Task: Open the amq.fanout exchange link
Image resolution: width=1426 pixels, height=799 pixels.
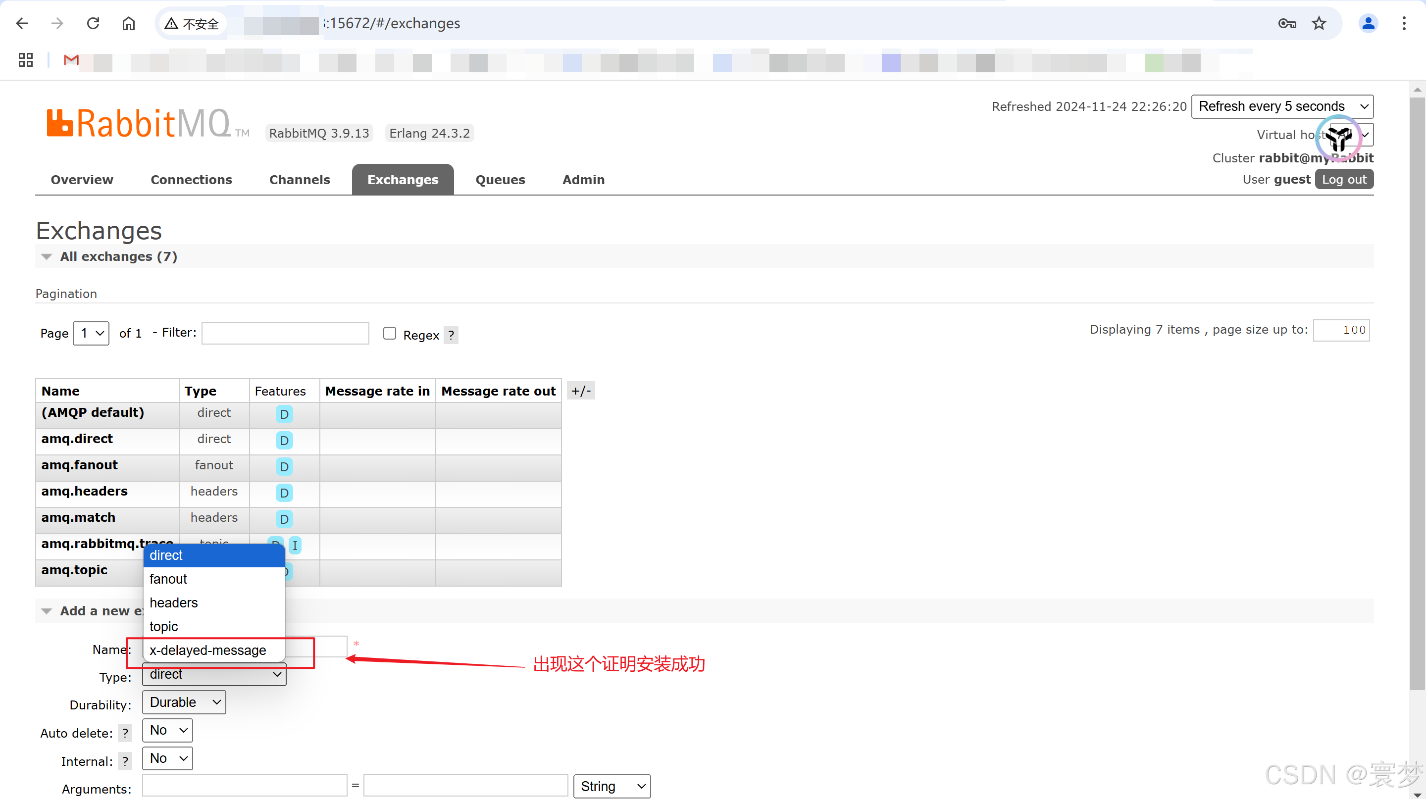Action: click(79, 465)
